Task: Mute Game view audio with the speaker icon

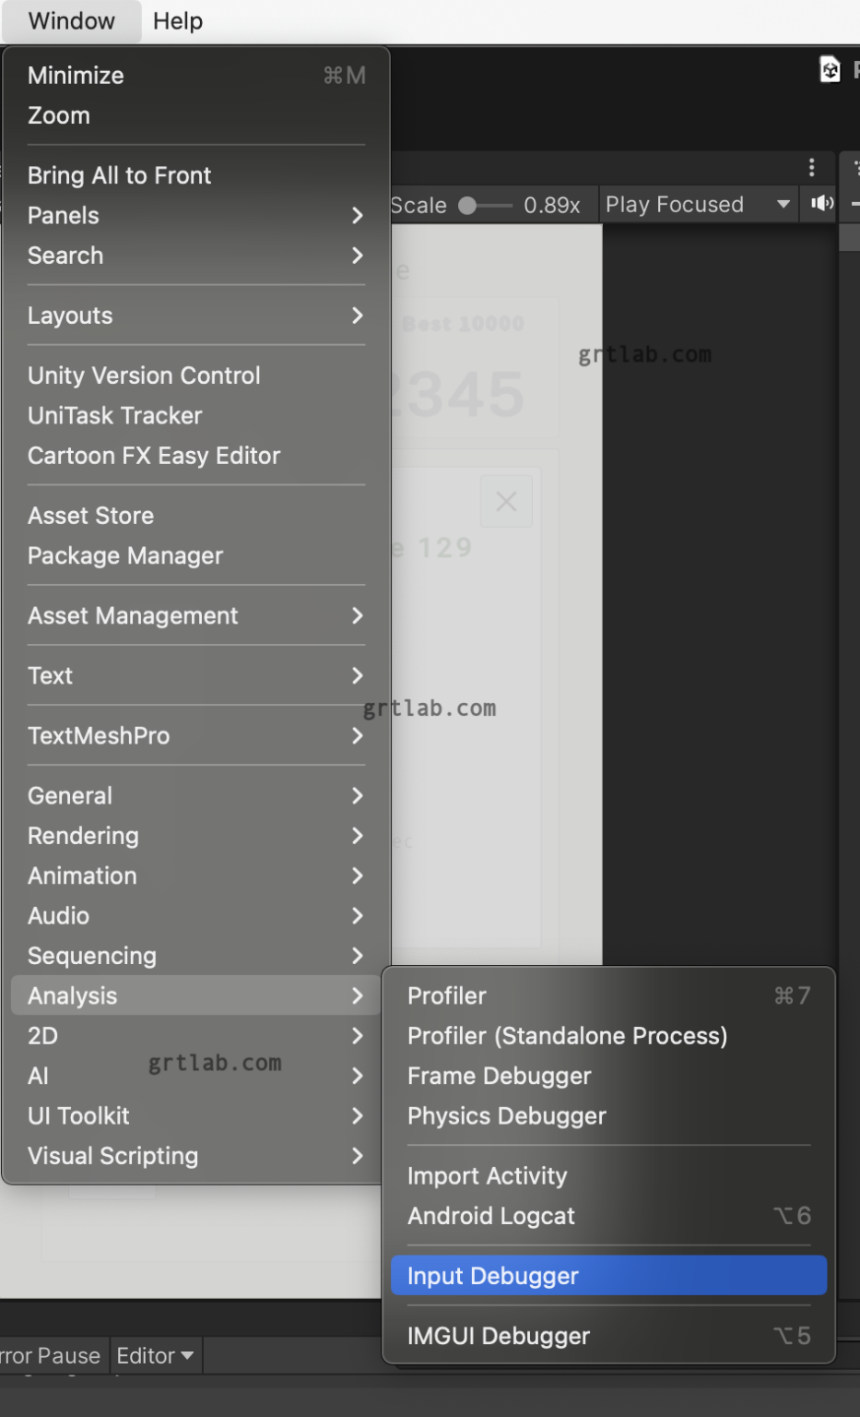Action: [x=819, y=204]
